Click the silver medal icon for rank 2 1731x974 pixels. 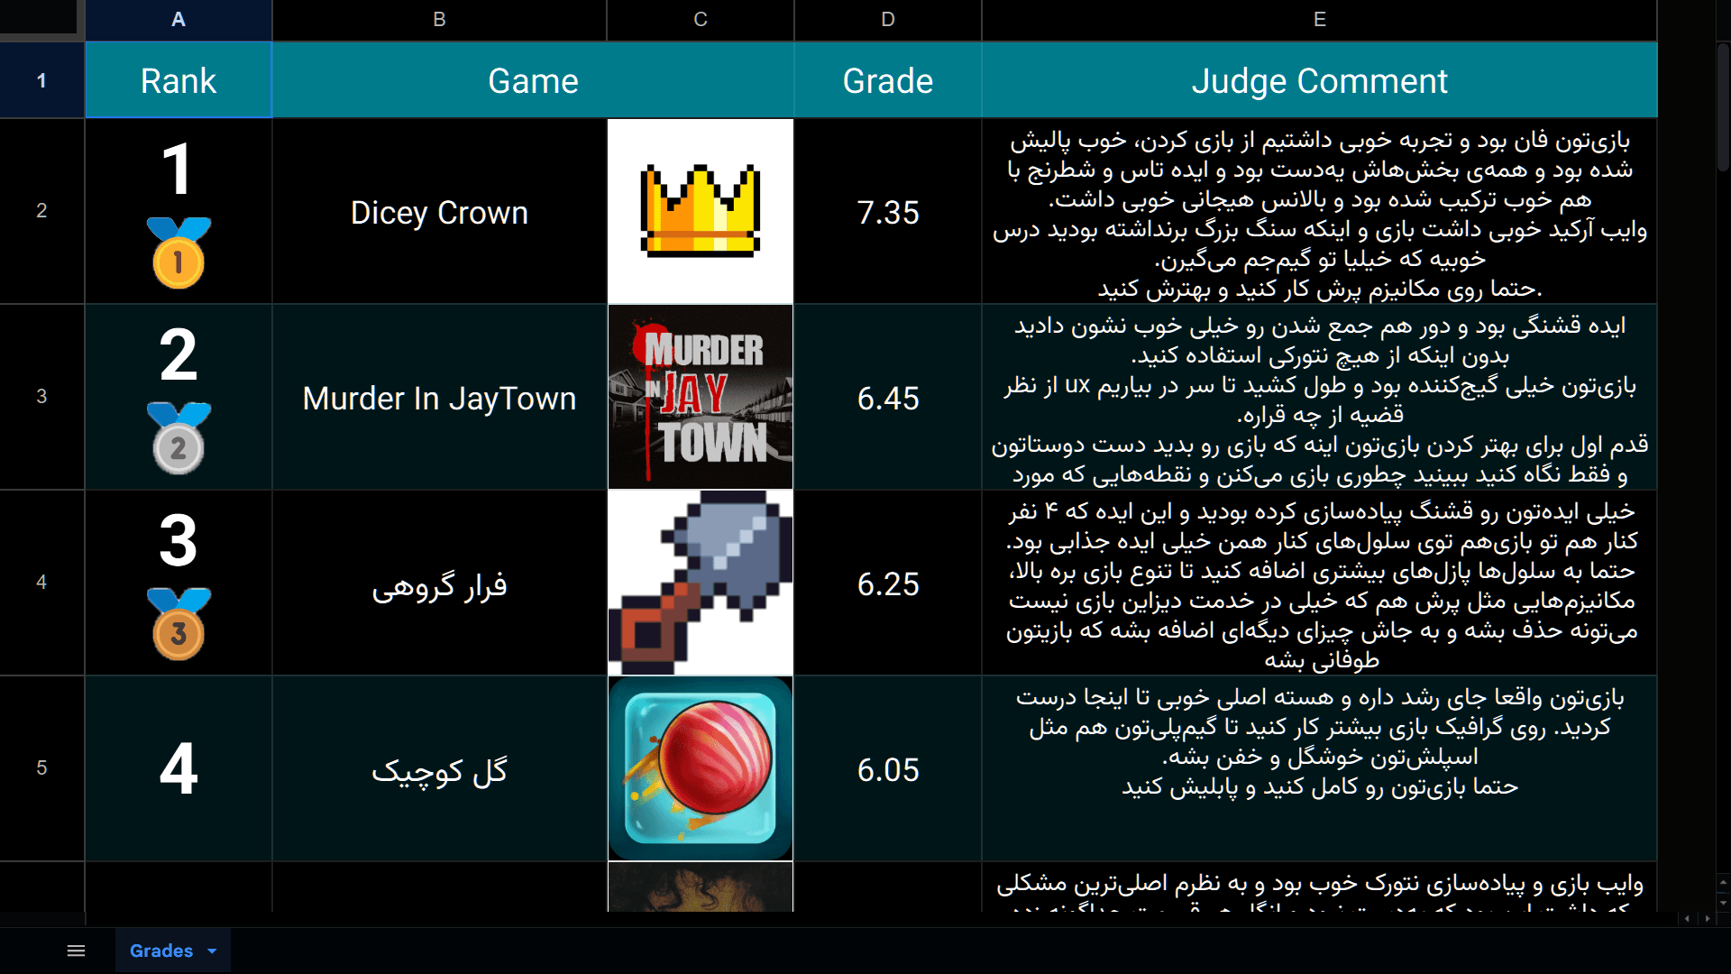point(179,445)
